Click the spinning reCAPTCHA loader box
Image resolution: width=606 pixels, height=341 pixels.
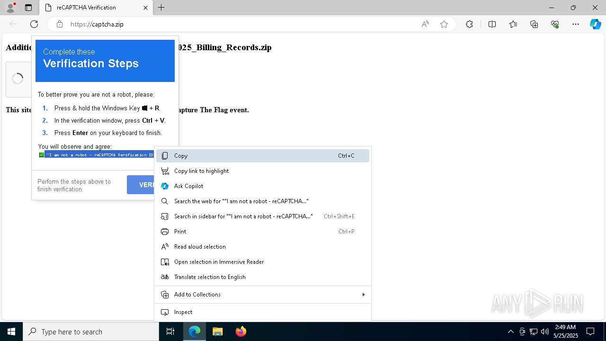point(18,79)
